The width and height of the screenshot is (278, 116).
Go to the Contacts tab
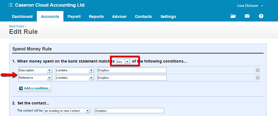click(143, 17)
